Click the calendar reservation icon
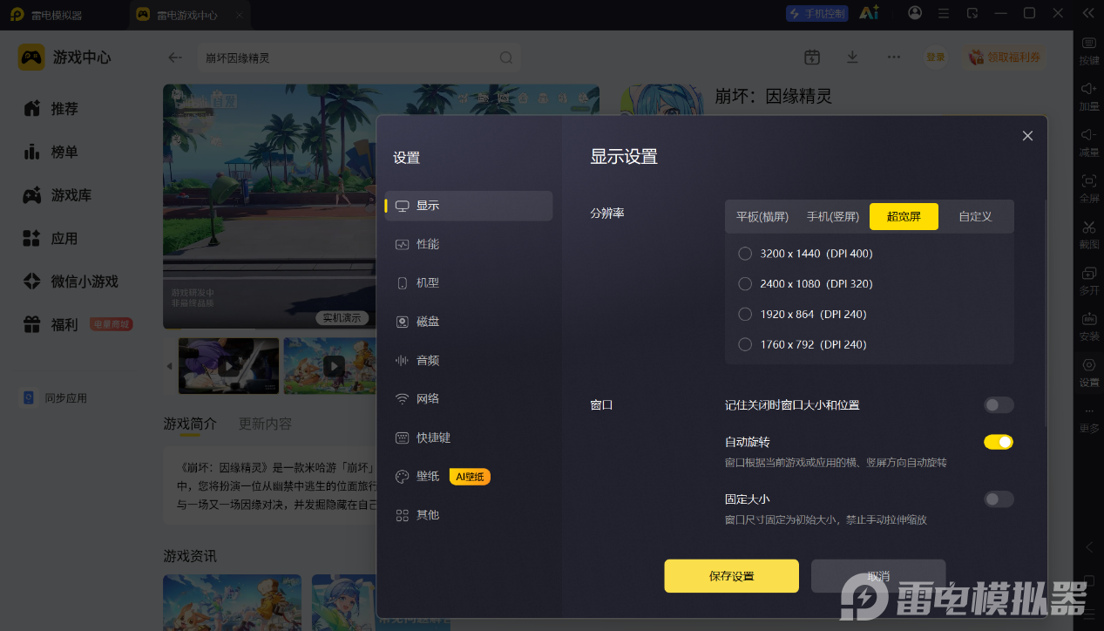The image size is (1104, 631). (812, 57)
